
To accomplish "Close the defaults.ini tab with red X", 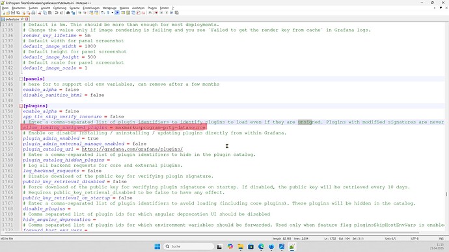I will click(27, 19).
